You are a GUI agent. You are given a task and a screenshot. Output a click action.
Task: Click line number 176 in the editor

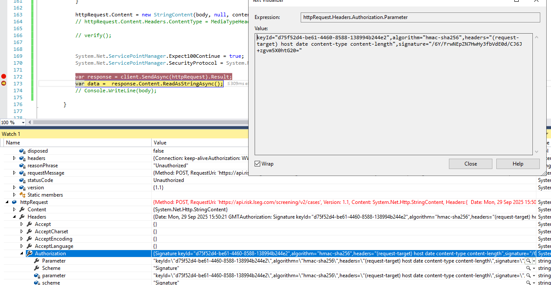18,104
